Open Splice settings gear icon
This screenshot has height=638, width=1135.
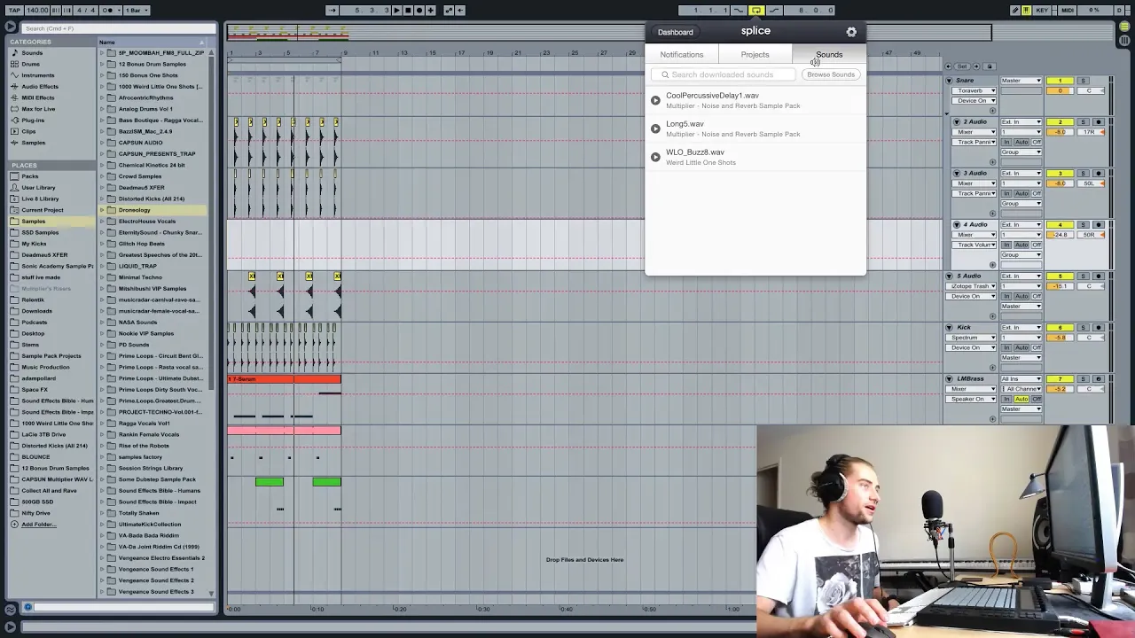[851, 32]
